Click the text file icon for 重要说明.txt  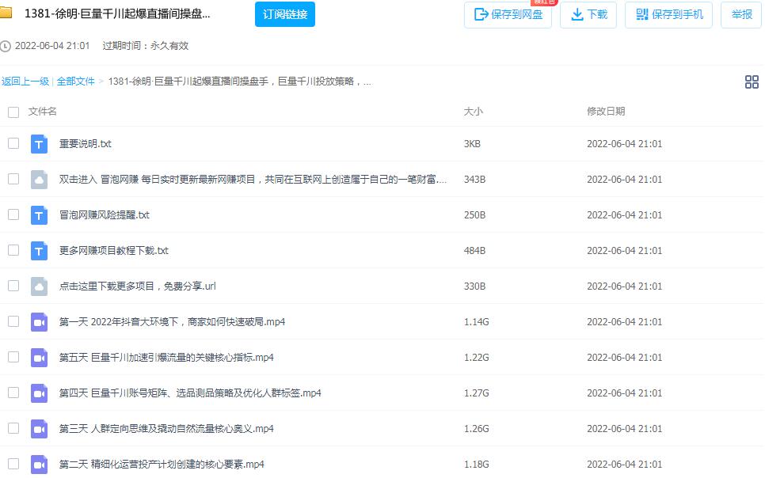40,144
